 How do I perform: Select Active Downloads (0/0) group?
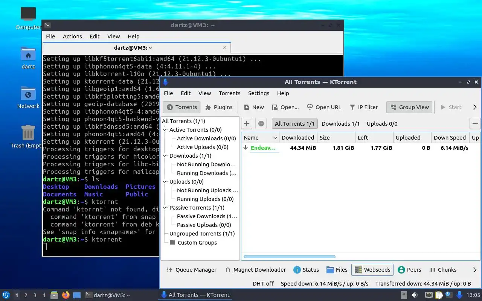[206, 138]
